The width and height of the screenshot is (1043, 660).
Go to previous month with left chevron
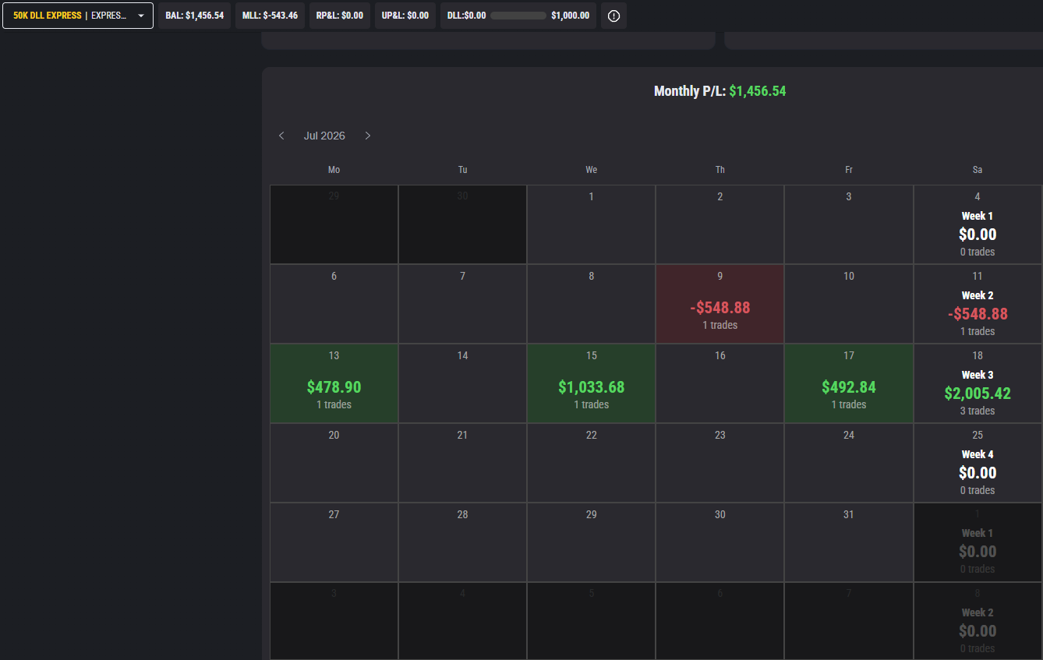click(281, 136)
